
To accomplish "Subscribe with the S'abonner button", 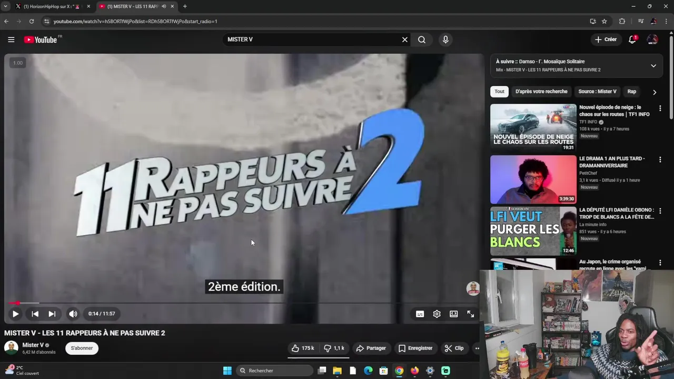I will click(82, 348).
